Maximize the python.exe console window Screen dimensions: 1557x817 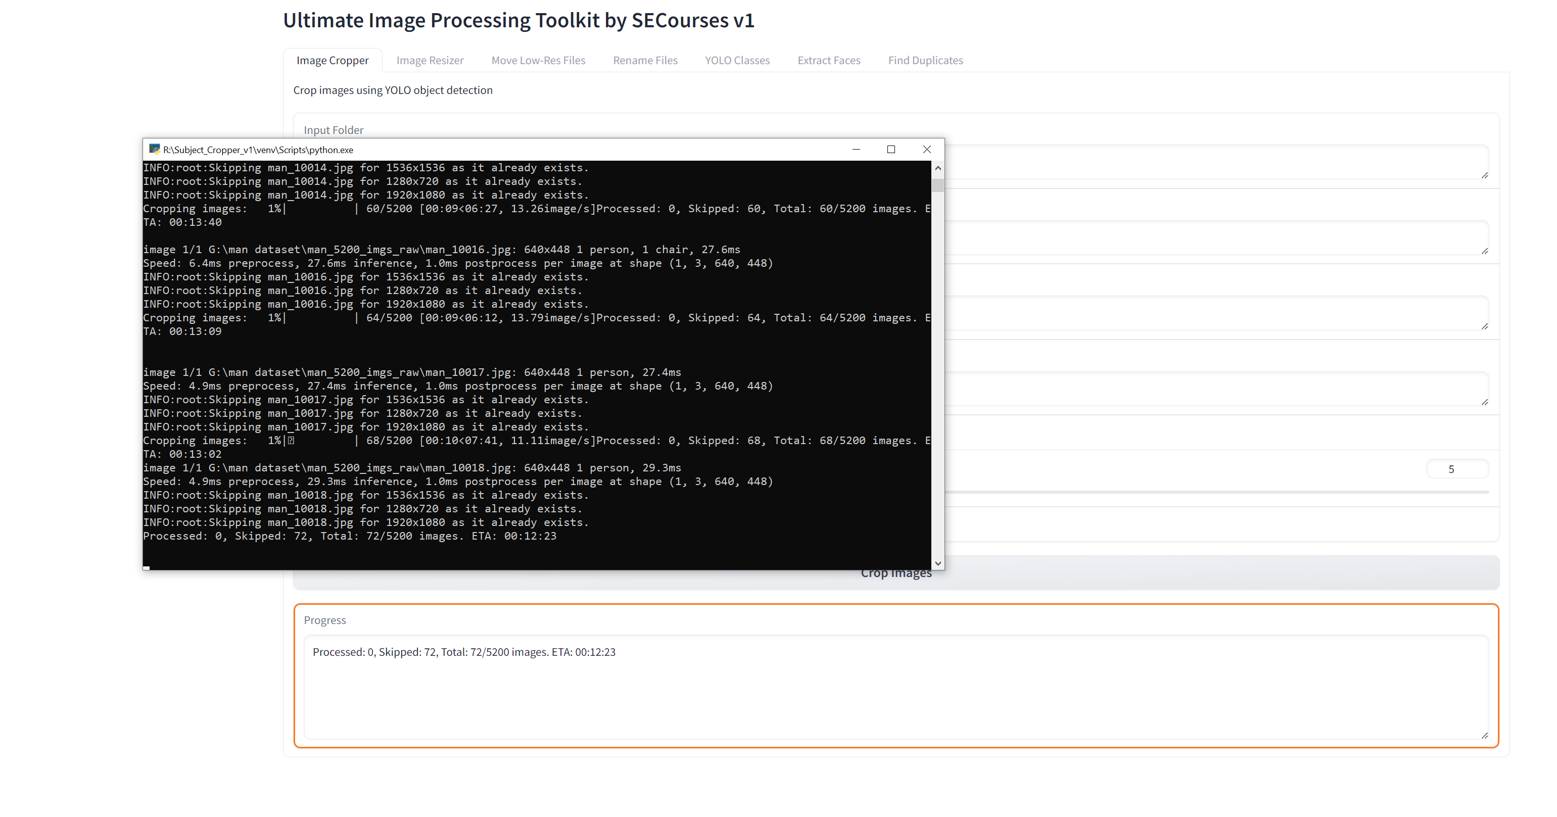pos(891,149)
